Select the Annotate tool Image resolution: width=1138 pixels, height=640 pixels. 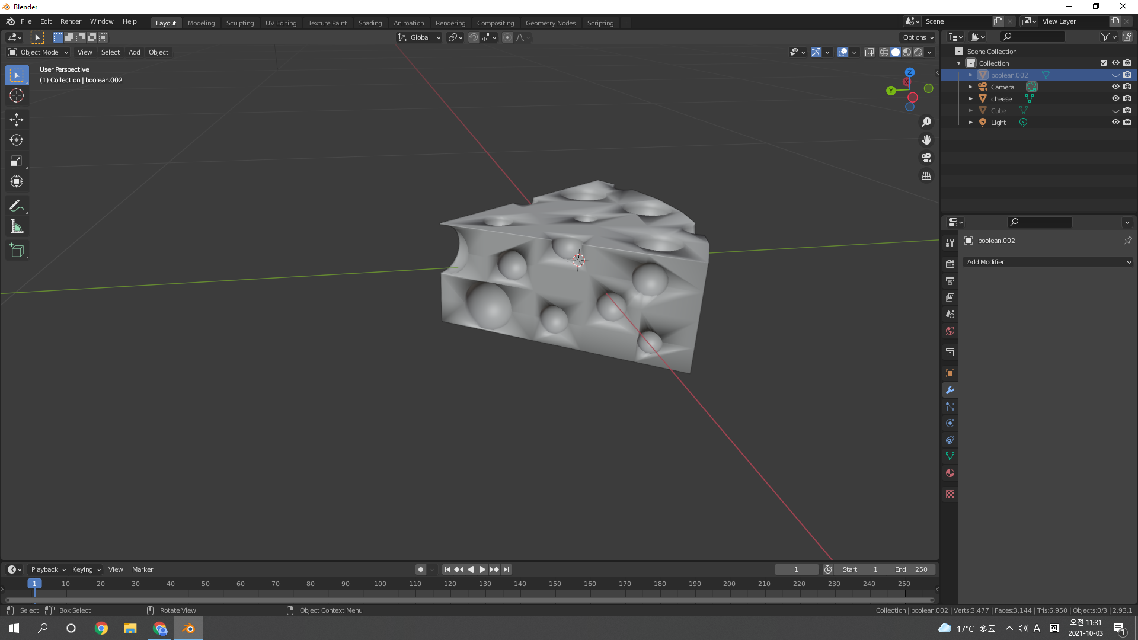[17, 206]
